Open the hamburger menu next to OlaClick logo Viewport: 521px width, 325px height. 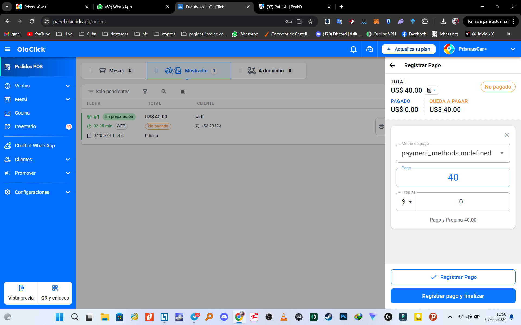tap(8, 49)
